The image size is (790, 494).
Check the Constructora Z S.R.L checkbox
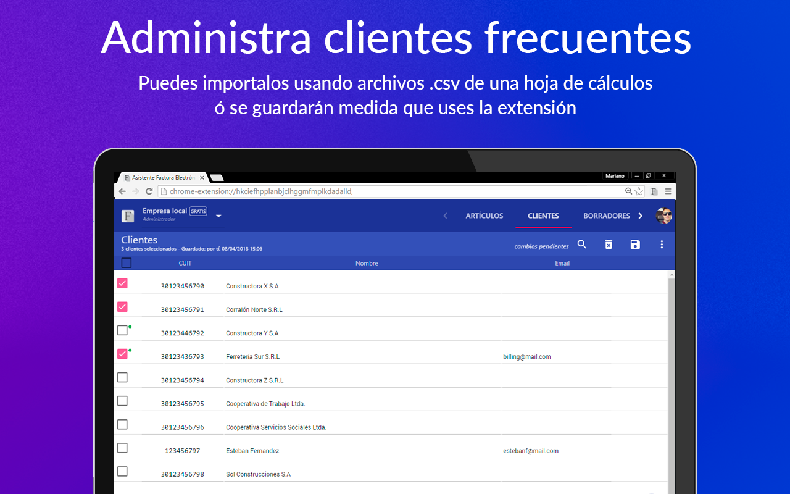pos(122,377)
